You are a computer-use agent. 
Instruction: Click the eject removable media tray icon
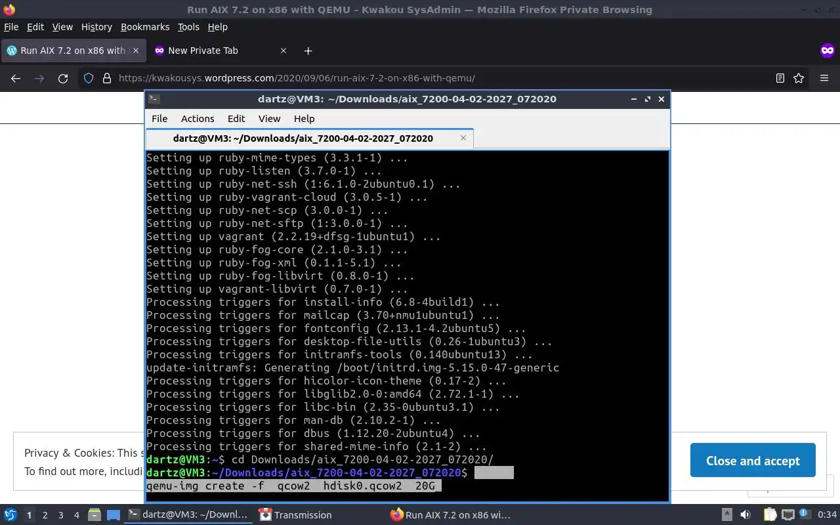click(727, 515)
